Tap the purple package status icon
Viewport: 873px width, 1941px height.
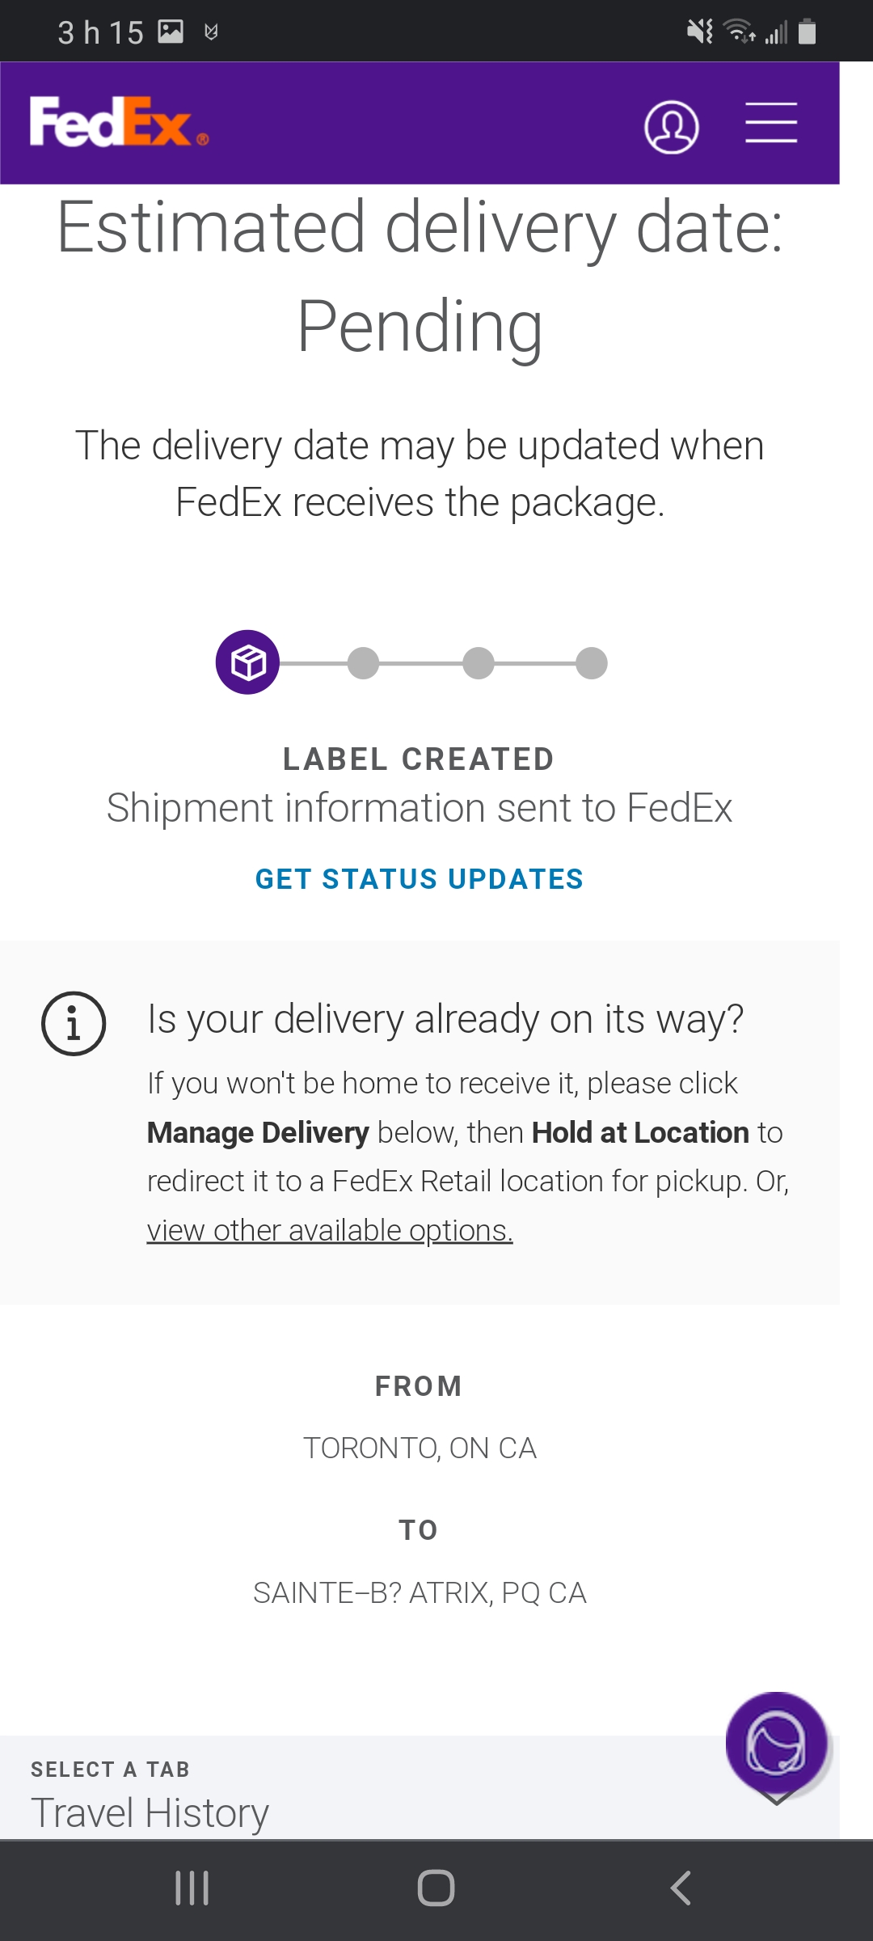(x=247, y=662)
